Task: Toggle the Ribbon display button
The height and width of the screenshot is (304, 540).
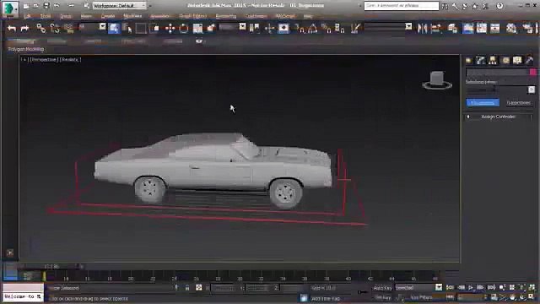Action: tap(467, 28)
